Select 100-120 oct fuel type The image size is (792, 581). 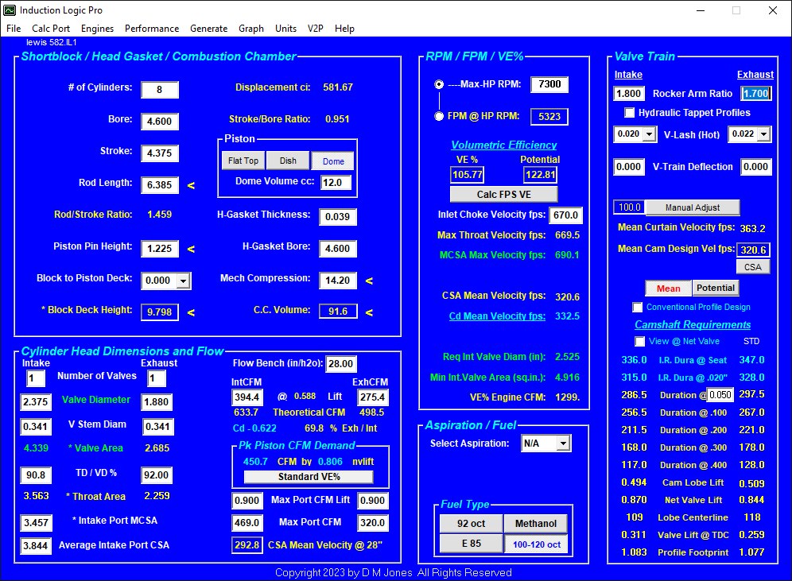537,544
